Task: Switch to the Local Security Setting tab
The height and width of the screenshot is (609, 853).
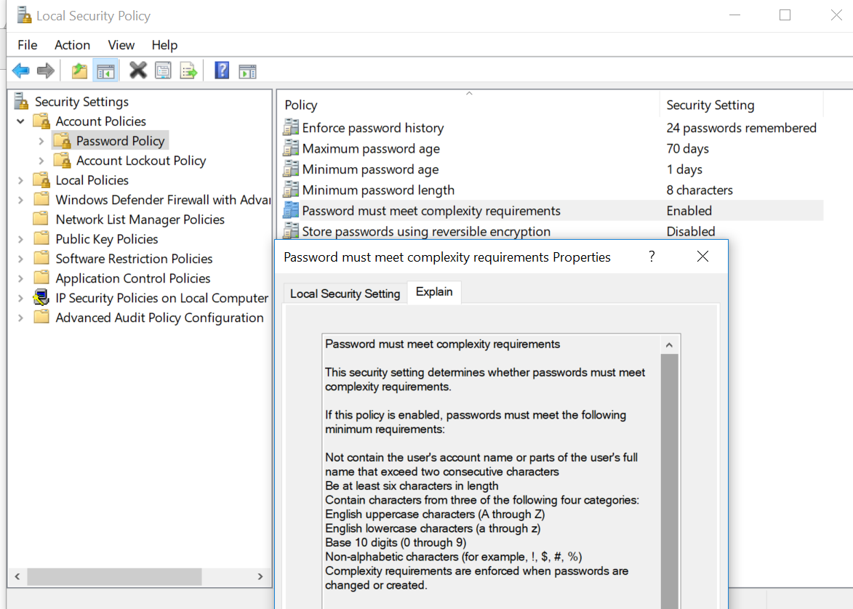Action: (x=345, y=294)
